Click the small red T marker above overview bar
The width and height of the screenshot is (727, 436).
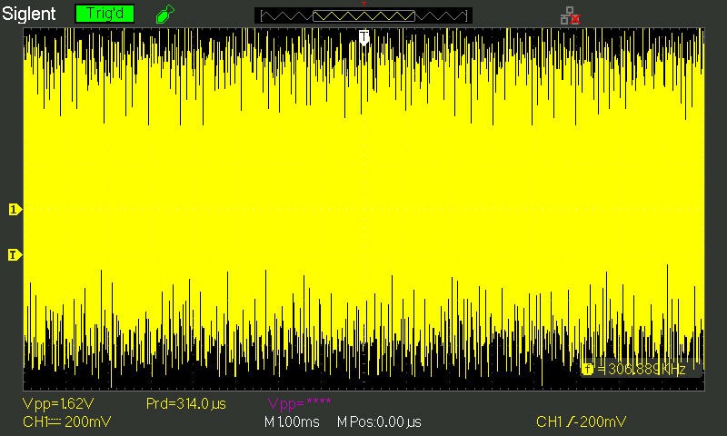pyautogui.click(x=364, y=5)
